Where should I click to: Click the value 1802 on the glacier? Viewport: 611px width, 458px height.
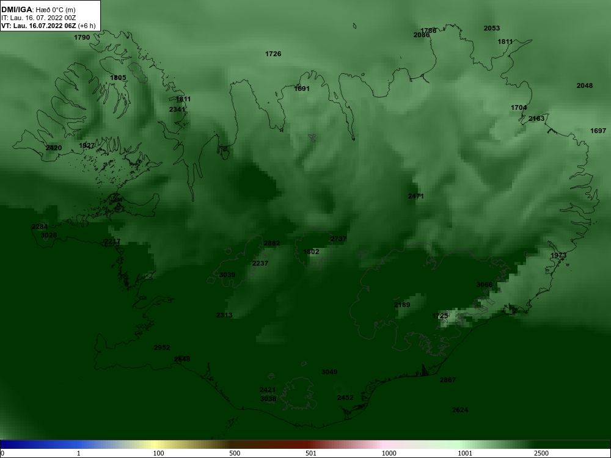point(311,252)
